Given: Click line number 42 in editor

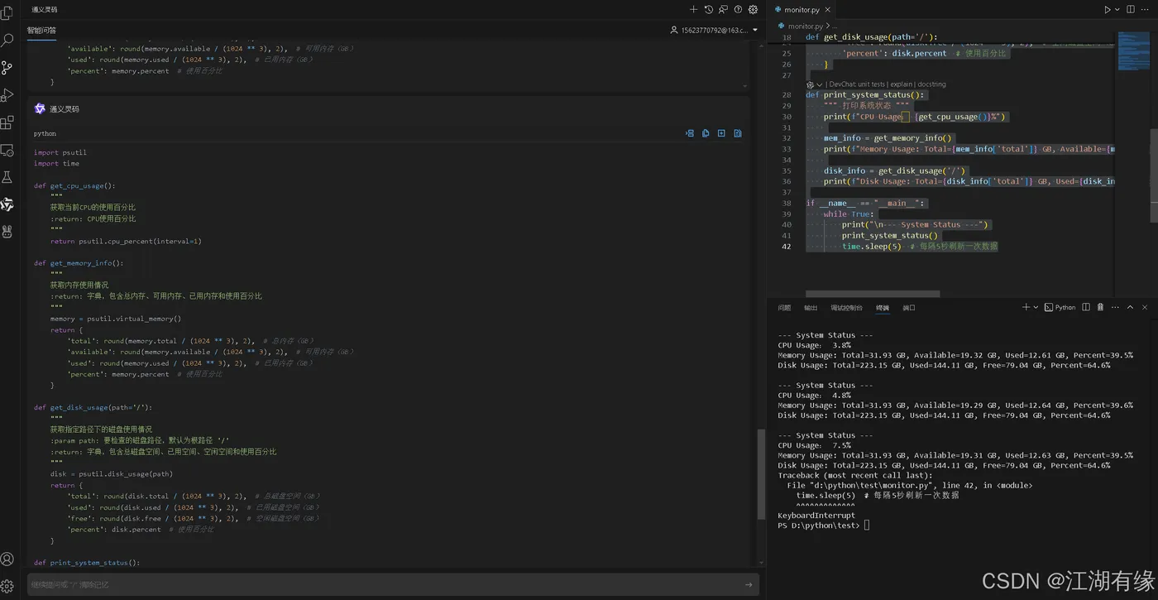Looking at the screenshot, I should (787, 247).
